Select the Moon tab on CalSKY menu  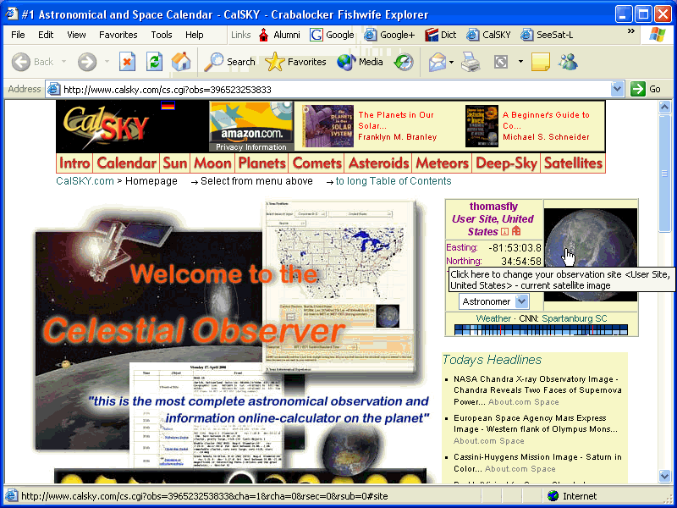coord(212,163)
